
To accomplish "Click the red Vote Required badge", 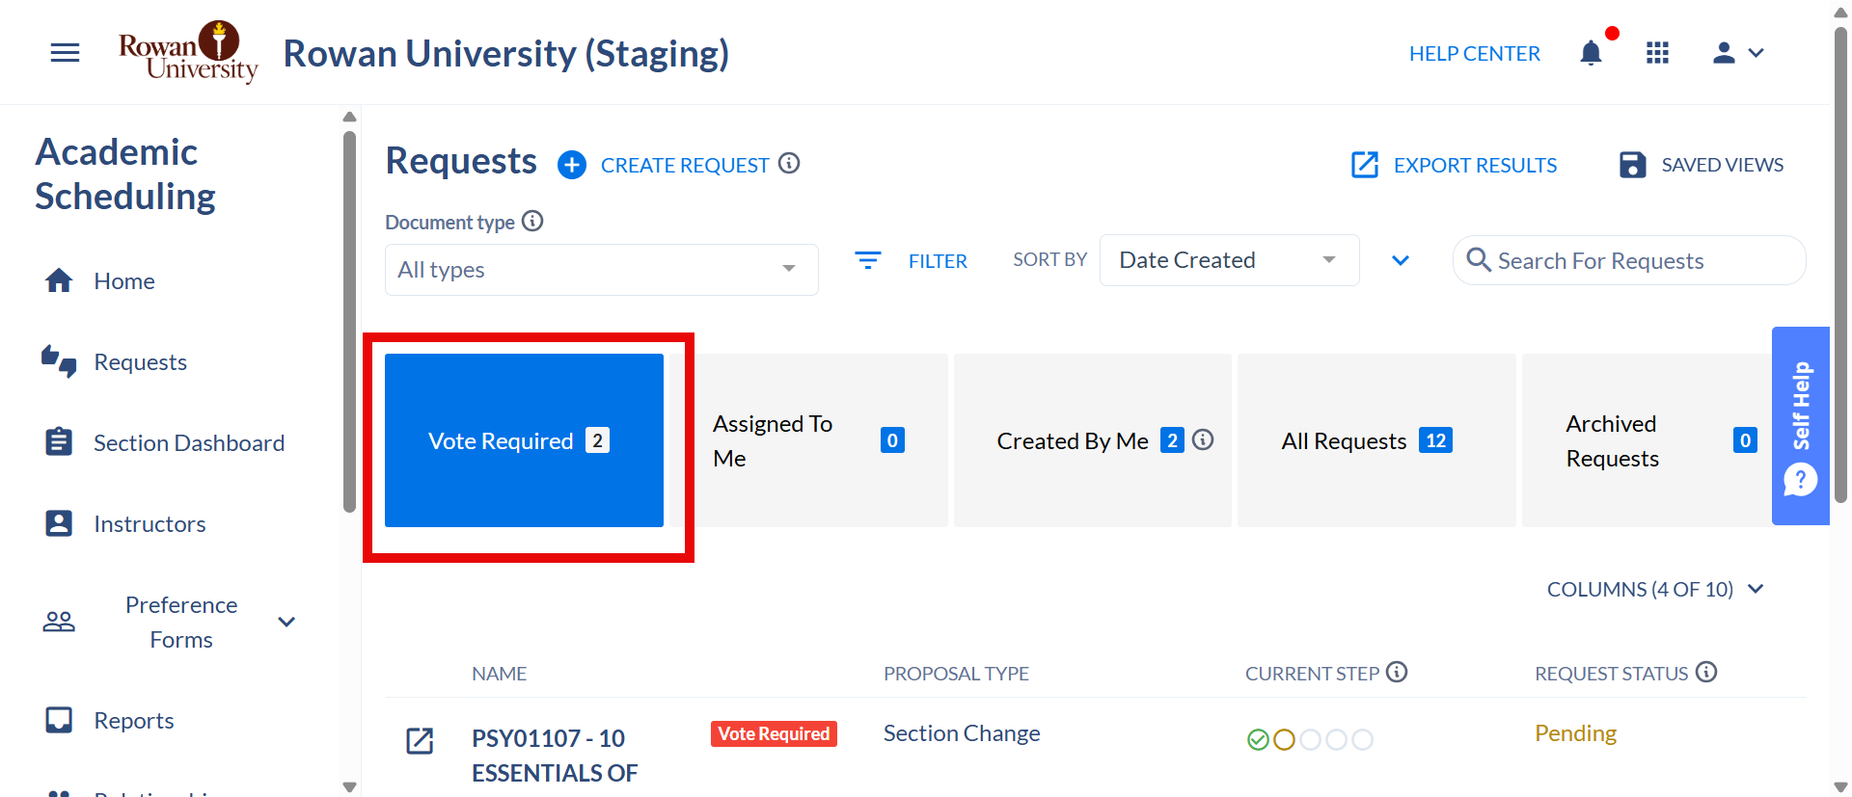I will [x=774, y=733].
